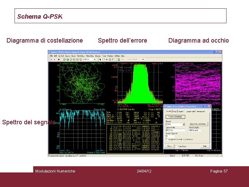The width and height of the screenshot is (249, 187).
Task: Open the Edit menu
Action: pos(55,56)
